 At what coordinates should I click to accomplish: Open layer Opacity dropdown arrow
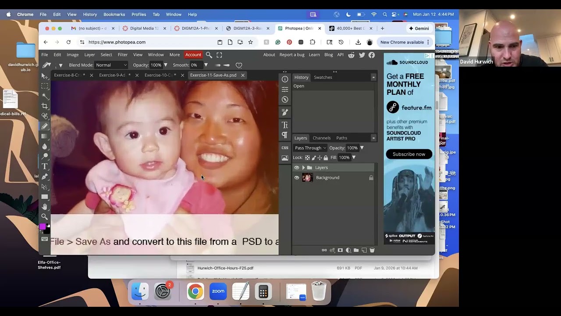[x=362, y=148]
